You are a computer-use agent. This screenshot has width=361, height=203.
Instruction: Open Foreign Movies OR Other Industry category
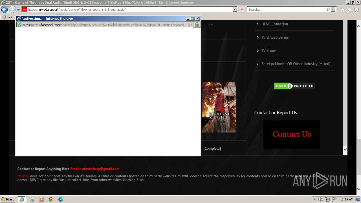click(x=296, y=64)
